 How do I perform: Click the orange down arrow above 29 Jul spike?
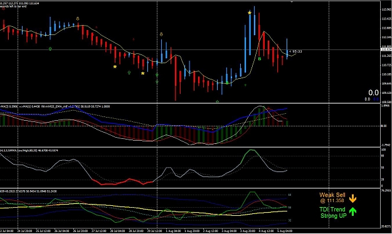161,34
